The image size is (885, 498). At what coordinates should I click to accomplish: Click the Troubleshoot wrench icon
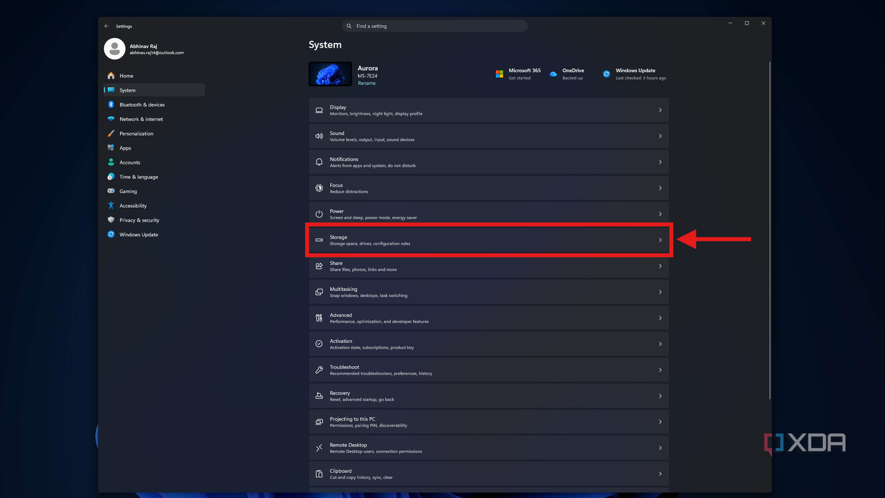[319, 370]
